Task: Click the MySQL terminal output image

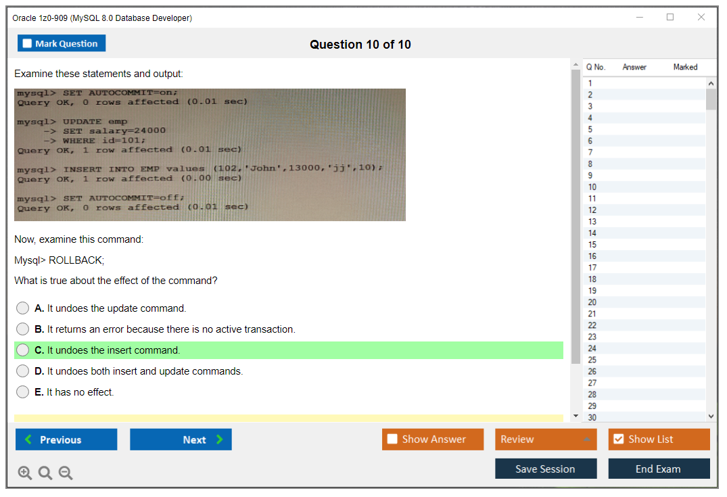Action: (210, 155)
